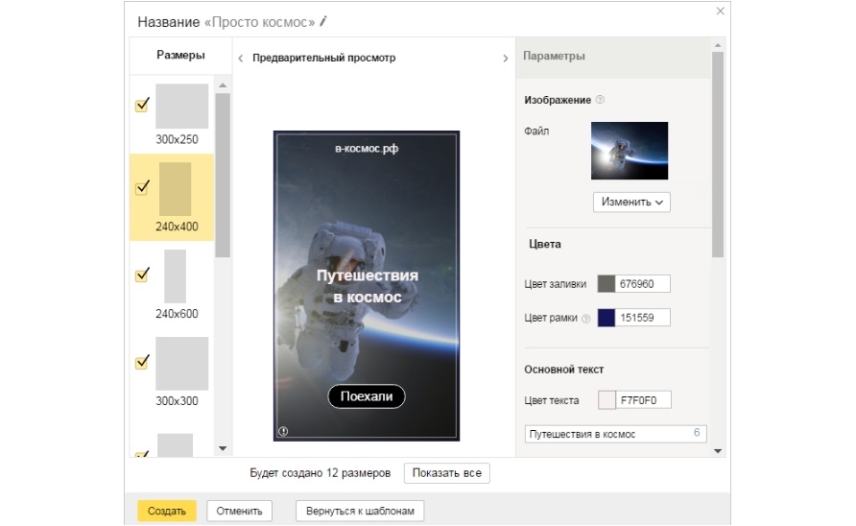
Task: Click parameters panel scroll down arrow
Action: coord(718,451)
